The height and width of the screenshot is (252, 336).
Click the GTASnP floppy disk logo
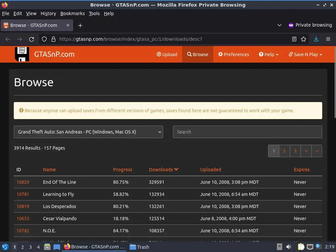(x=22, y=54)
